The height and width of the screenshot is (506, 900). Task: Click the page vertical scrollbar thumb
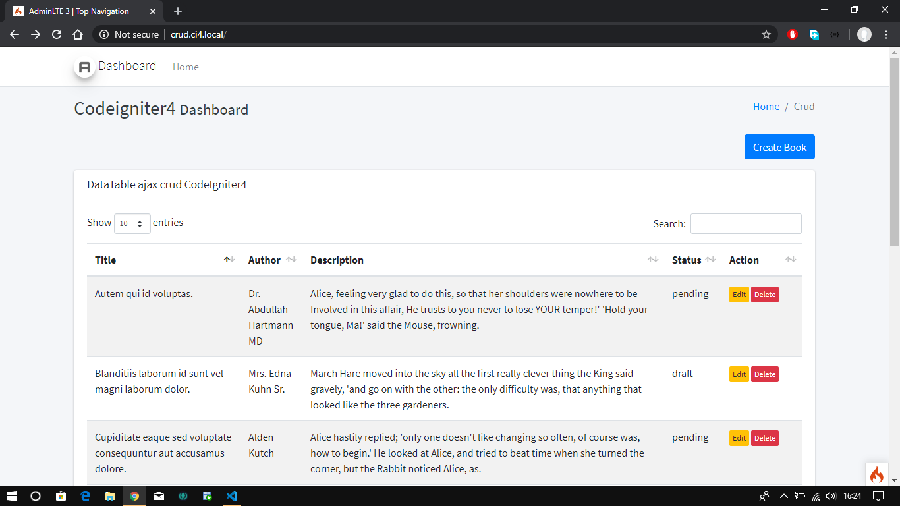tap(894, 152)
